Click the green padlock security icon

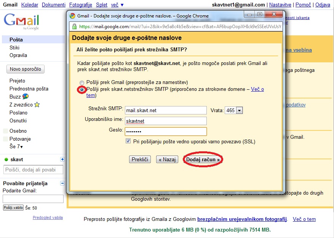[x=74, y=27]
